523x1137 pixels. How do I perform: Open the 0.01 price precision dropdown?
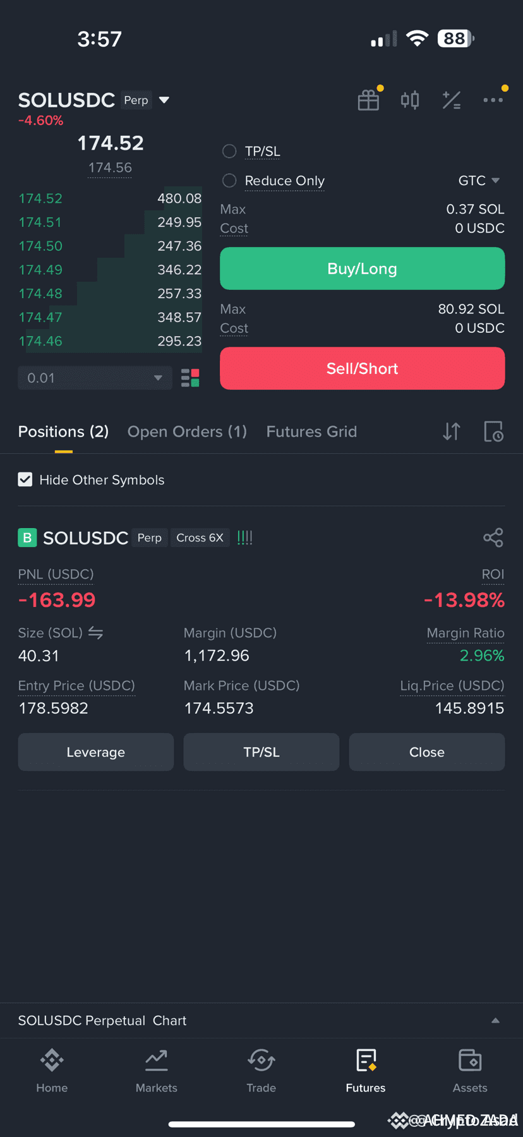point(95,378)
